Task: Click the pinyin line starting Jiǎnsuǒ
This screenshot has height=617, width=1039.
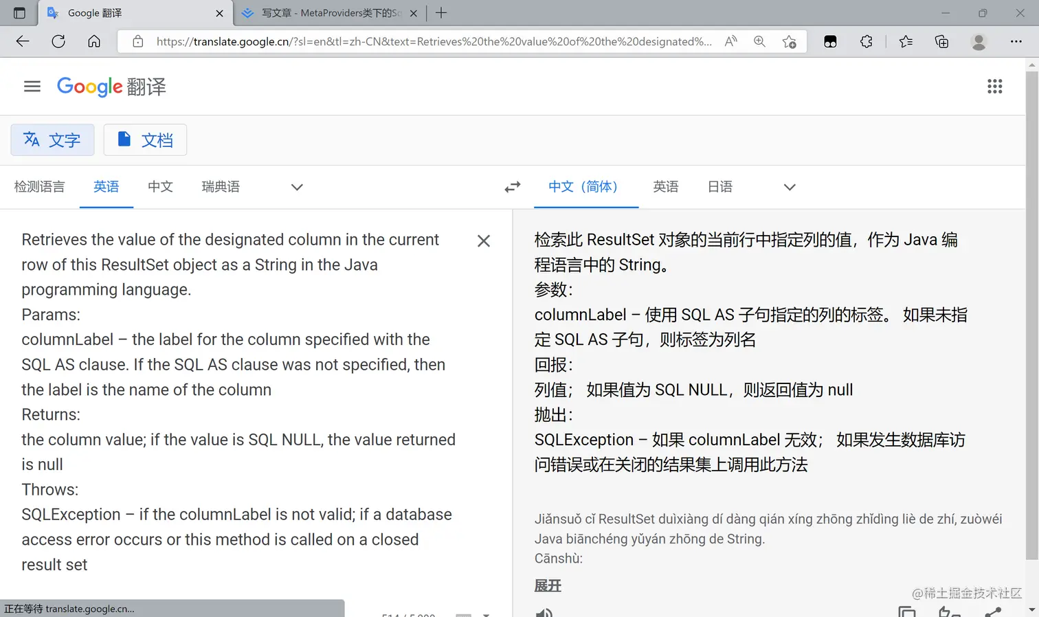Action: click(x=768, y=519)
